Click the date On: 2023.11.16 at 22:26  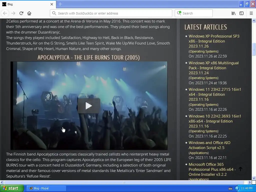click(x=208, y=109)
